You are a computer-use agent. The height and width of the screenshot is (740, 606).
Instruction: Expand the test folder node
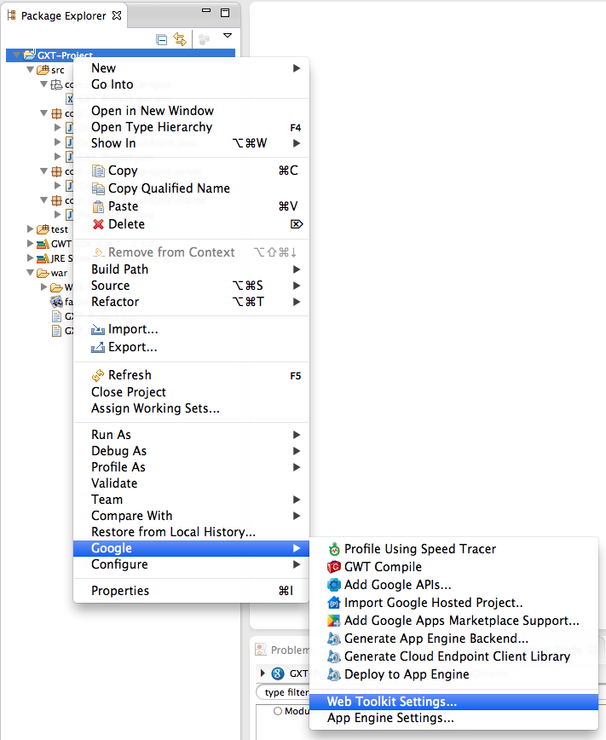[30, 229]
